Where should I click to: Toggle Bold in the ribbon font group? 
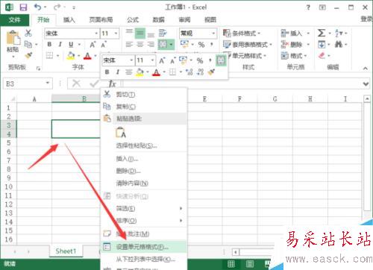click(49, 44)
